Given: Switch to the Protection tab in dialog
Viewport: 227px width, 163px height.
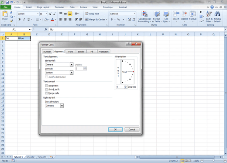Looking at the screenshot, I should [x=103, y=52].
